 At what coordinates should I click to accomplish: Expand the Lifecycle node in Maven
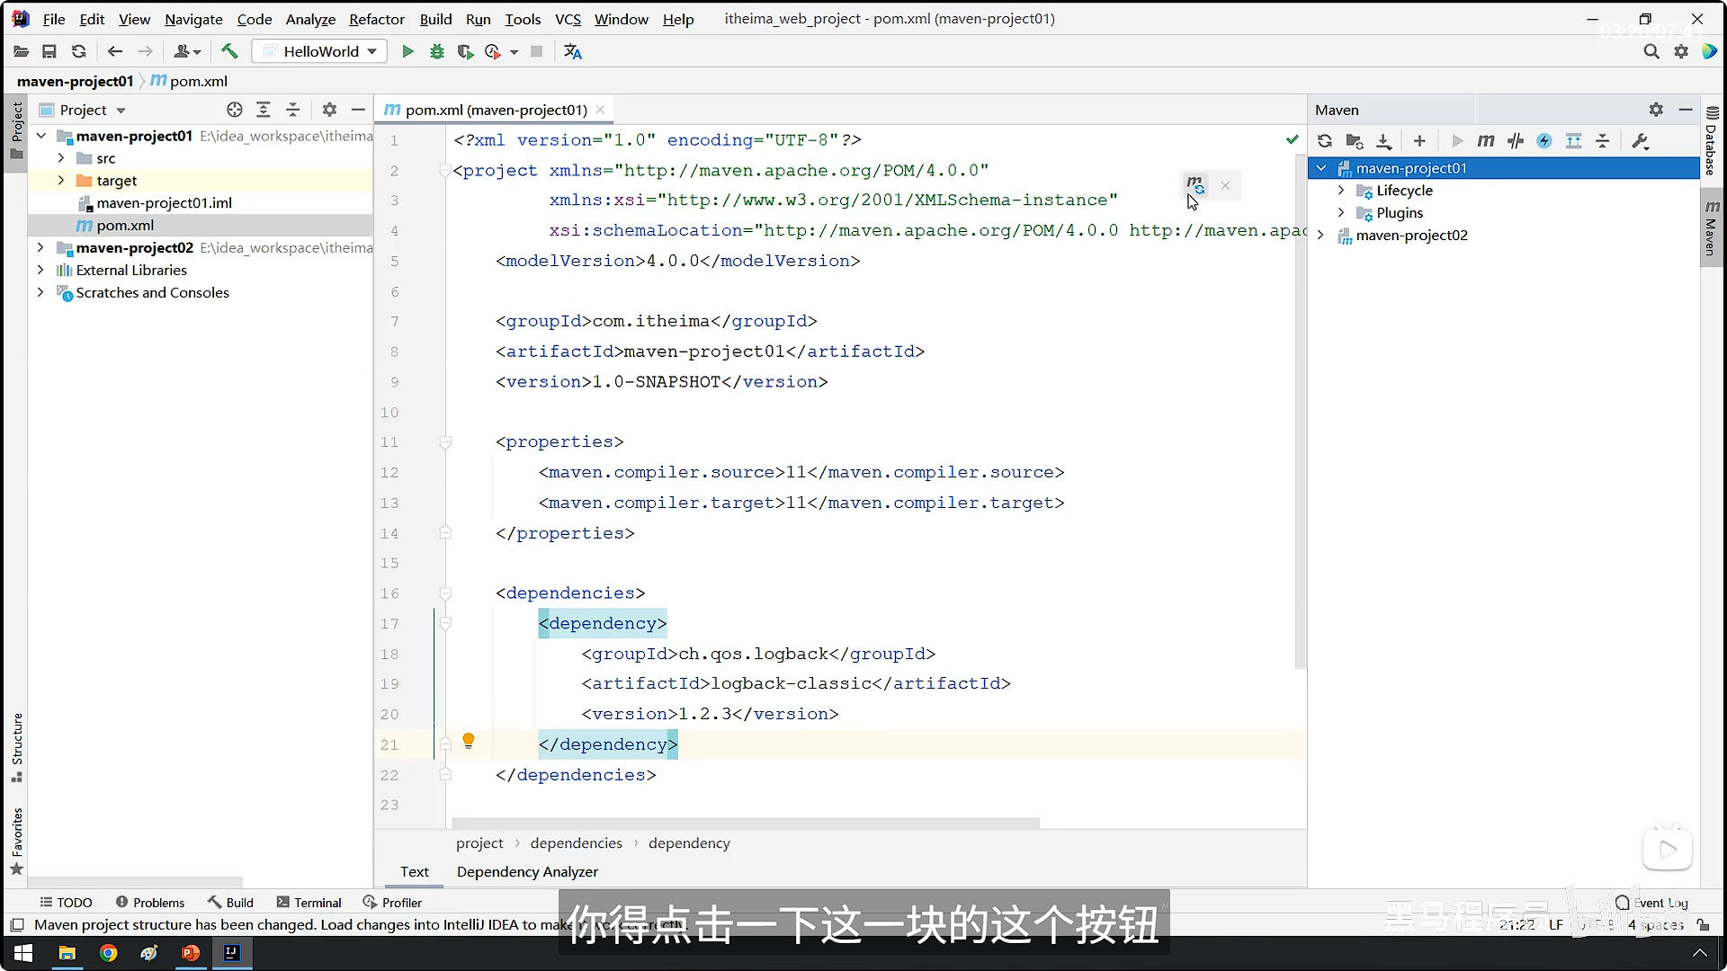(x=1341, y=191)
